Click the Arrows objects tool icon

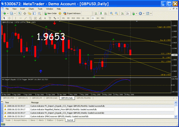coord(55,18)
